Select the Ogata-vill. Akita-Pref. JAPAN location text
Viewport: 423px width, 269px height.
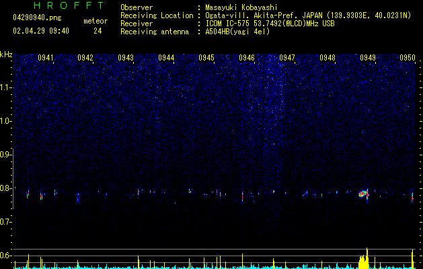click(x=308, y=15)
